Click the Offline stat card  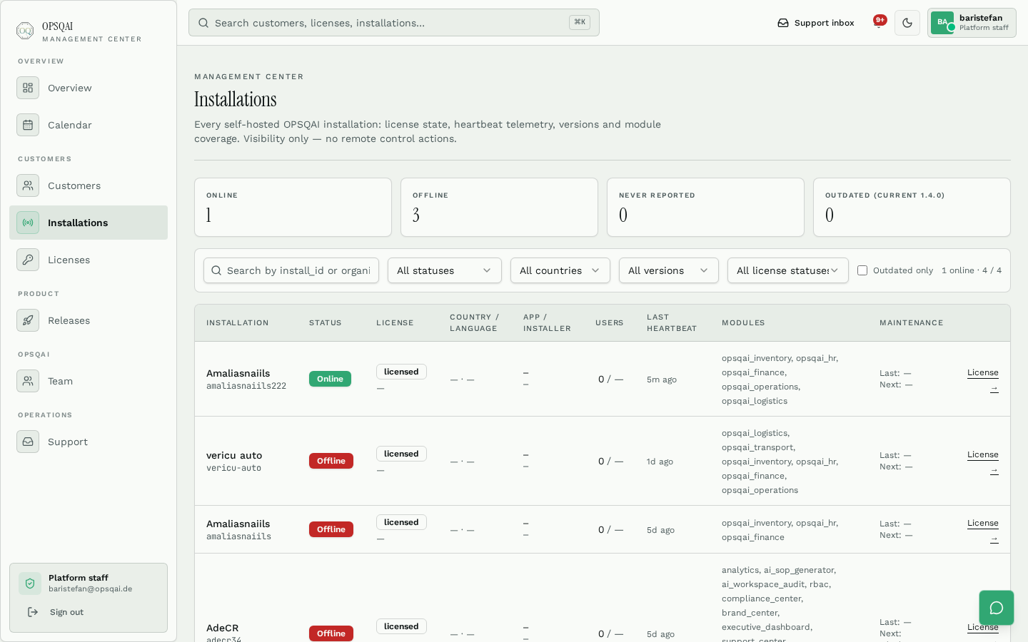(499, 207)
